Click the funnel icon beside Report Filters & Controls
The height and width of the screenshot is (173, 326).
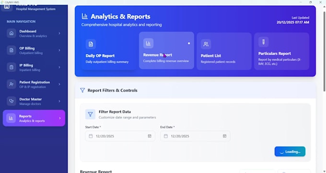82,90
